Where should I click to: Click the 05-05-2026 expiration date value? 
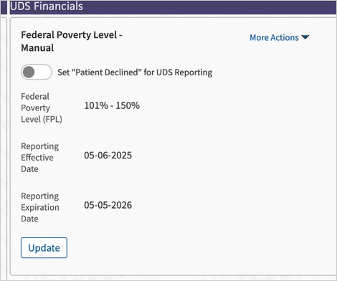[x=108, y=205]
